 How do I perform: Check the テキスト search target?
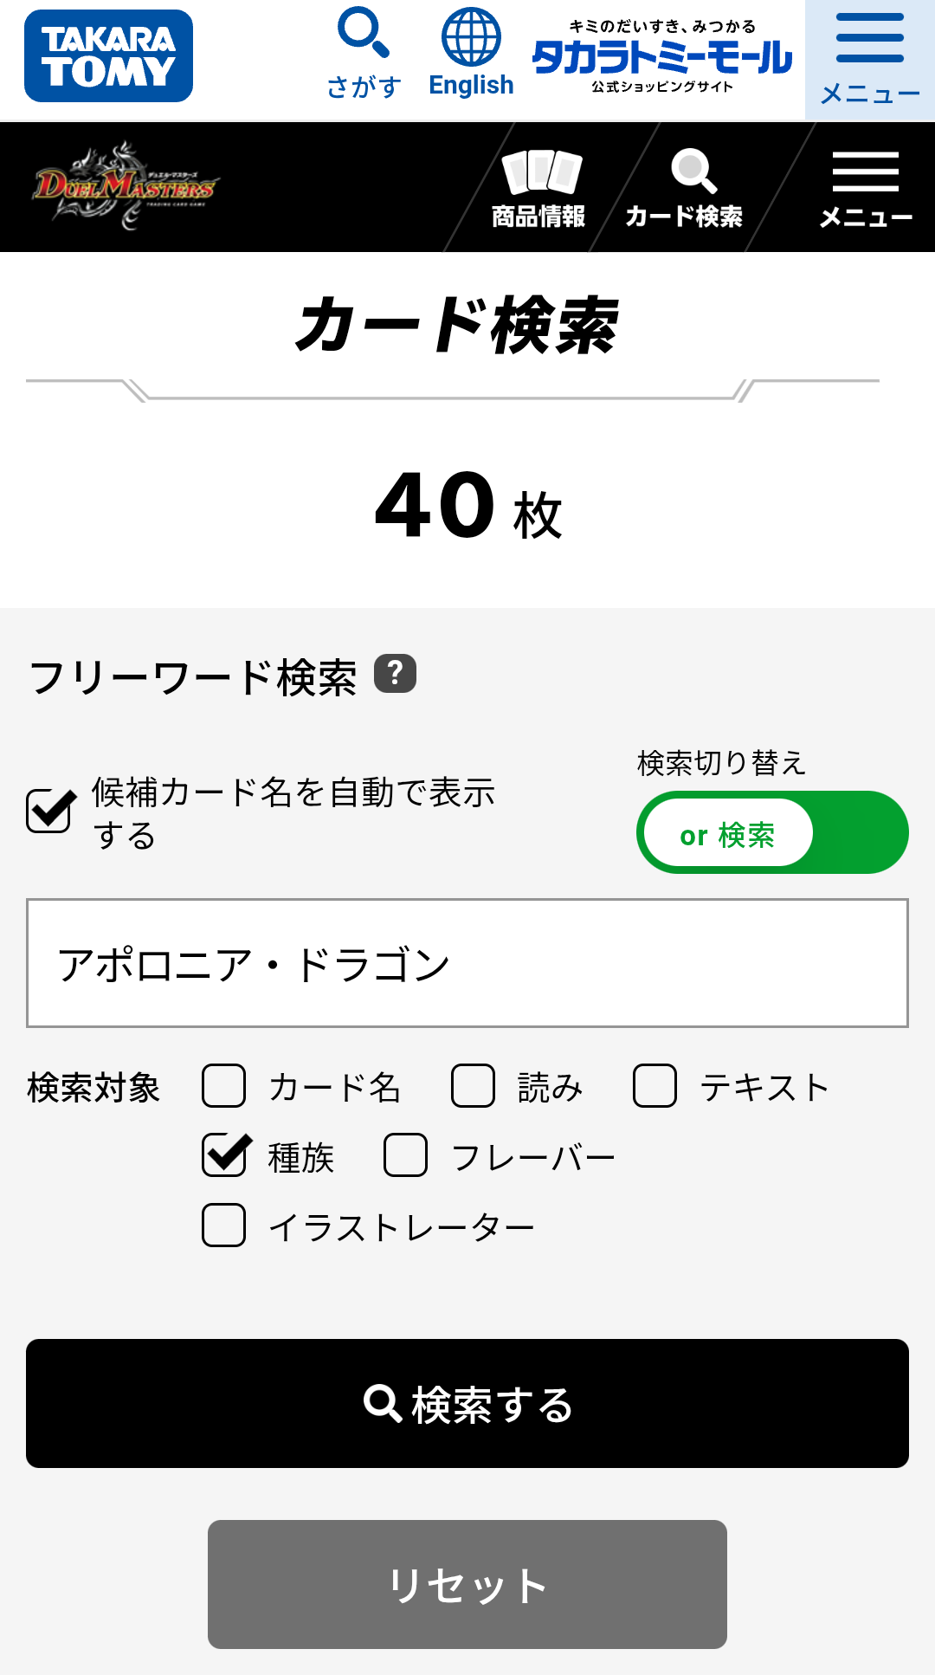click(654, 1086)
